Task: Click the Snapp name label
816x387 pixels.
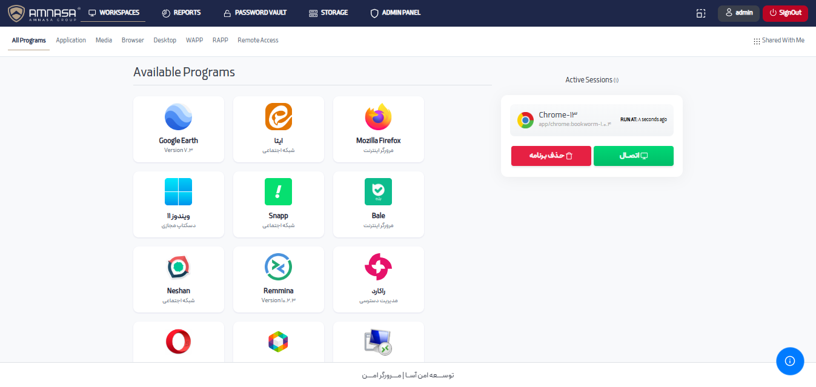Action: [279, 216]
